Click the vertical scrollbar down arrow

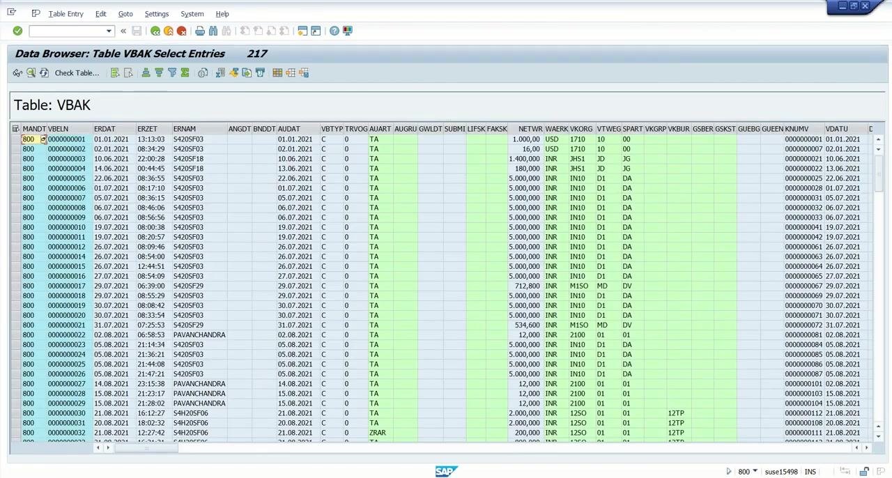tap(878, 436)
